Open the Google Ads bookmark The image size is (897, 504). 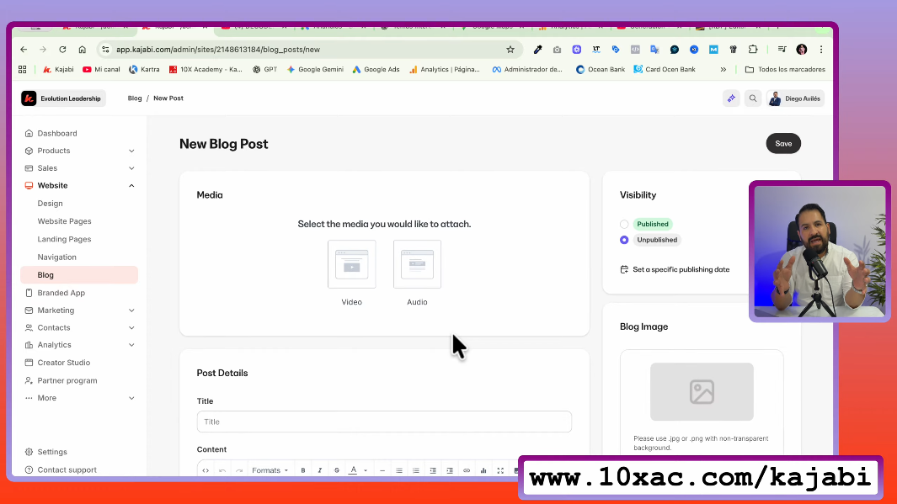376,69
